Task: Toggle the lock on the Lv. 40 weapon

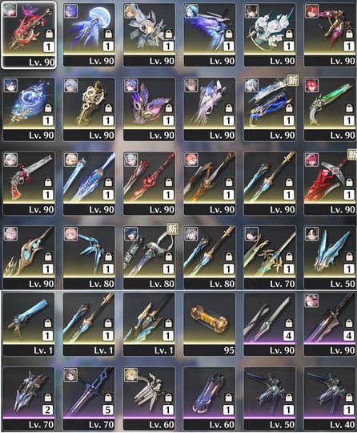Action: [x=349, y=398]
